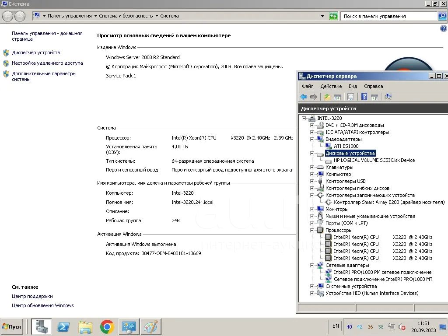The image size is (448, 336).
Task: Select the ATI ES1000 display adapter
Action: [346, 146]
